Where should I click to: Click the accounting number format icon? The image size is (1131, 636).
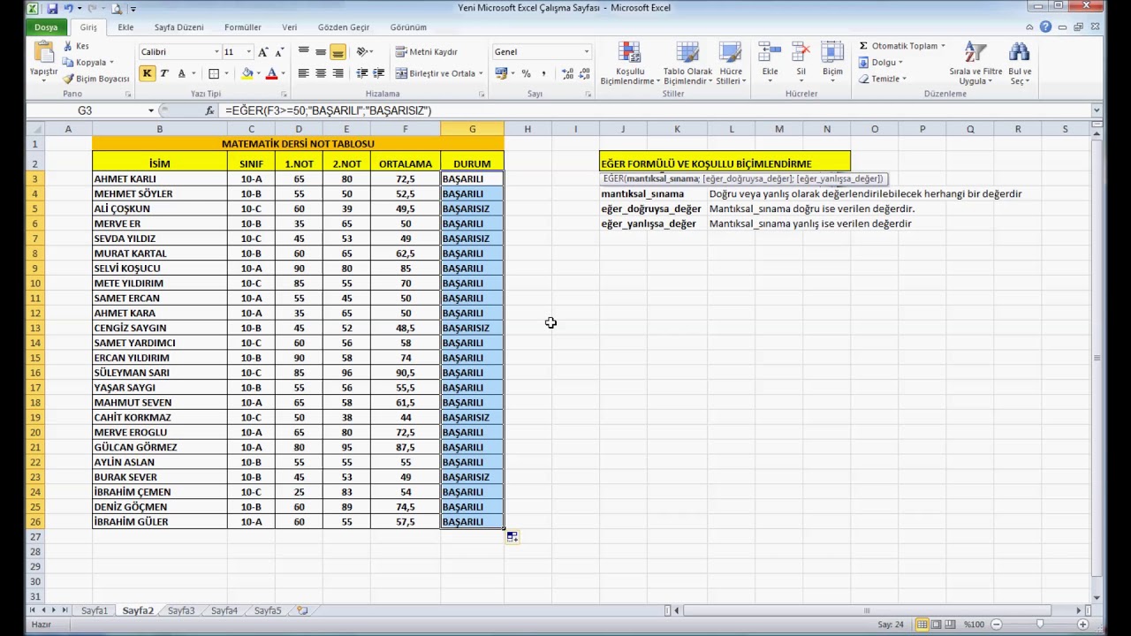coord(501,74)
